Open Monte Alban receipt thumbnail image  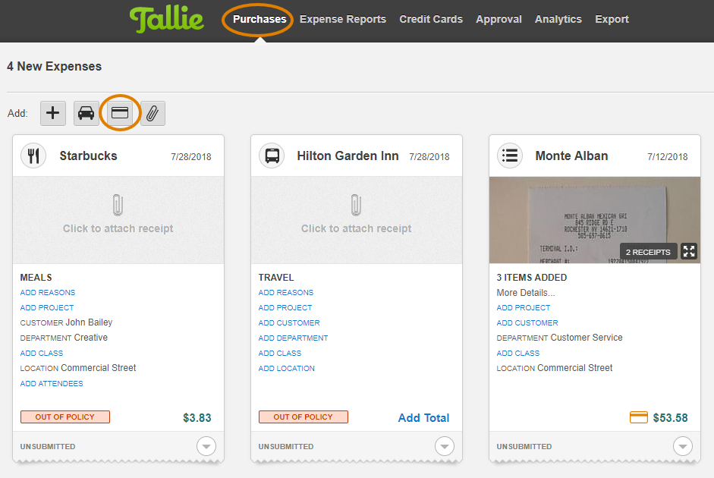(595, 220)
